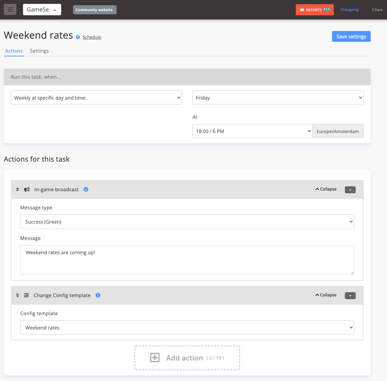
Task: Click the resize grip of the Message textarea
Action: click(x=352, y=273)
